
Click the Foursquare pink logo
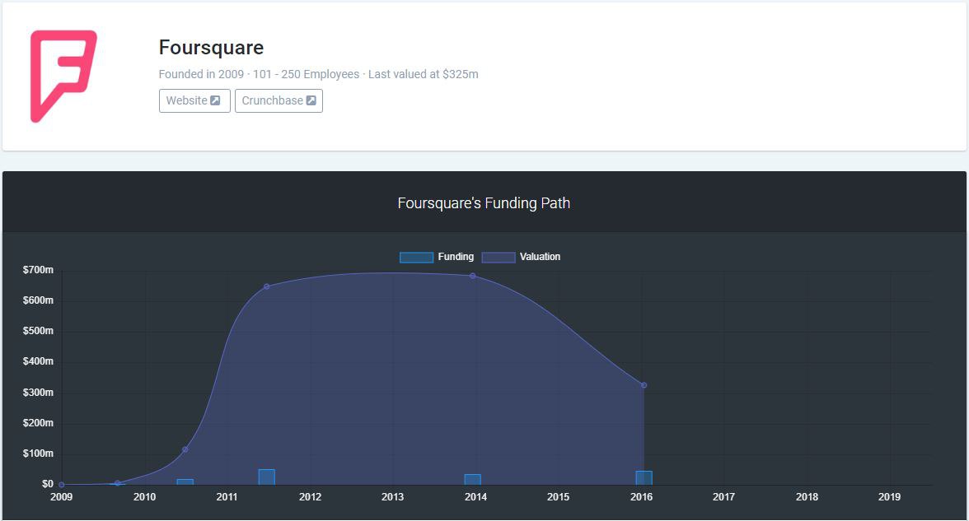[63, 76]
